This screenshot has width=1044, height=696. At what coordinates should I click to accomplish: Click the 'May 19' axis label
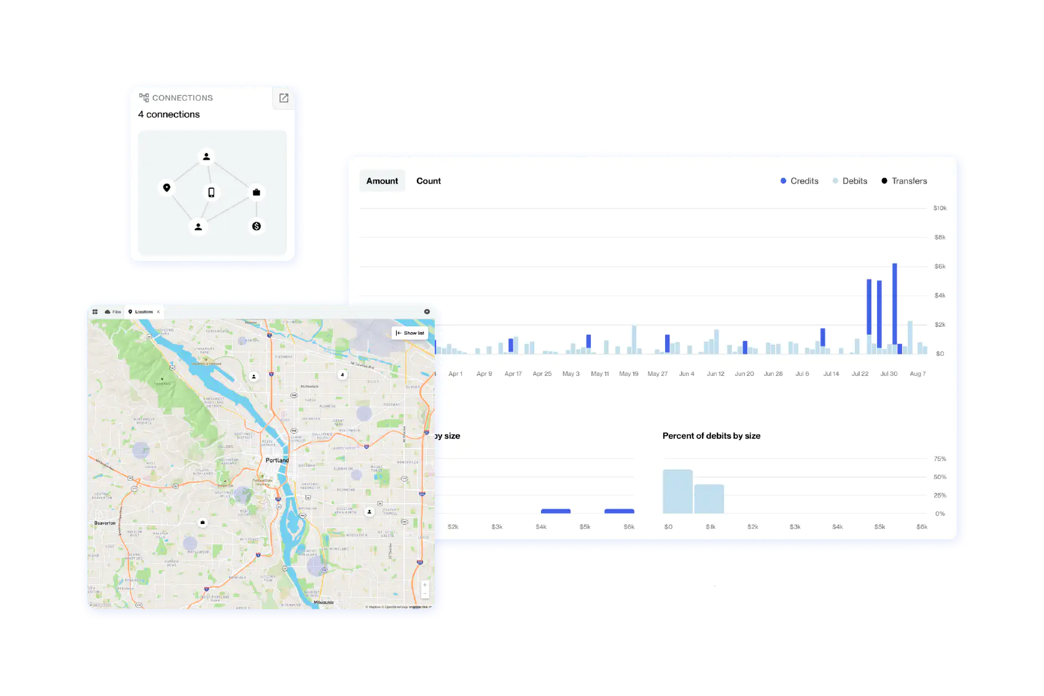coord(628,373)
